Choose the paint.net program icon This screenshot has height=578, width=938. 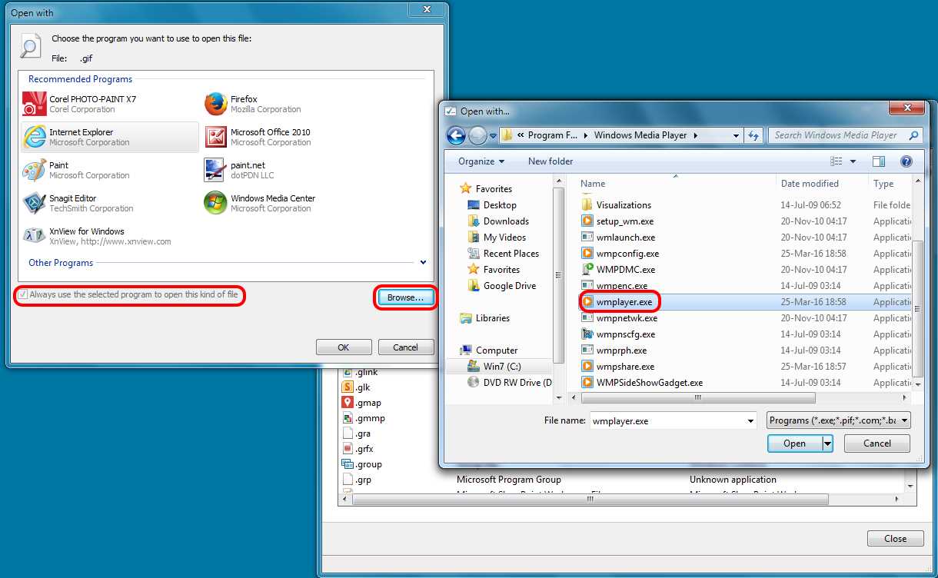click(x=216, y=169)
